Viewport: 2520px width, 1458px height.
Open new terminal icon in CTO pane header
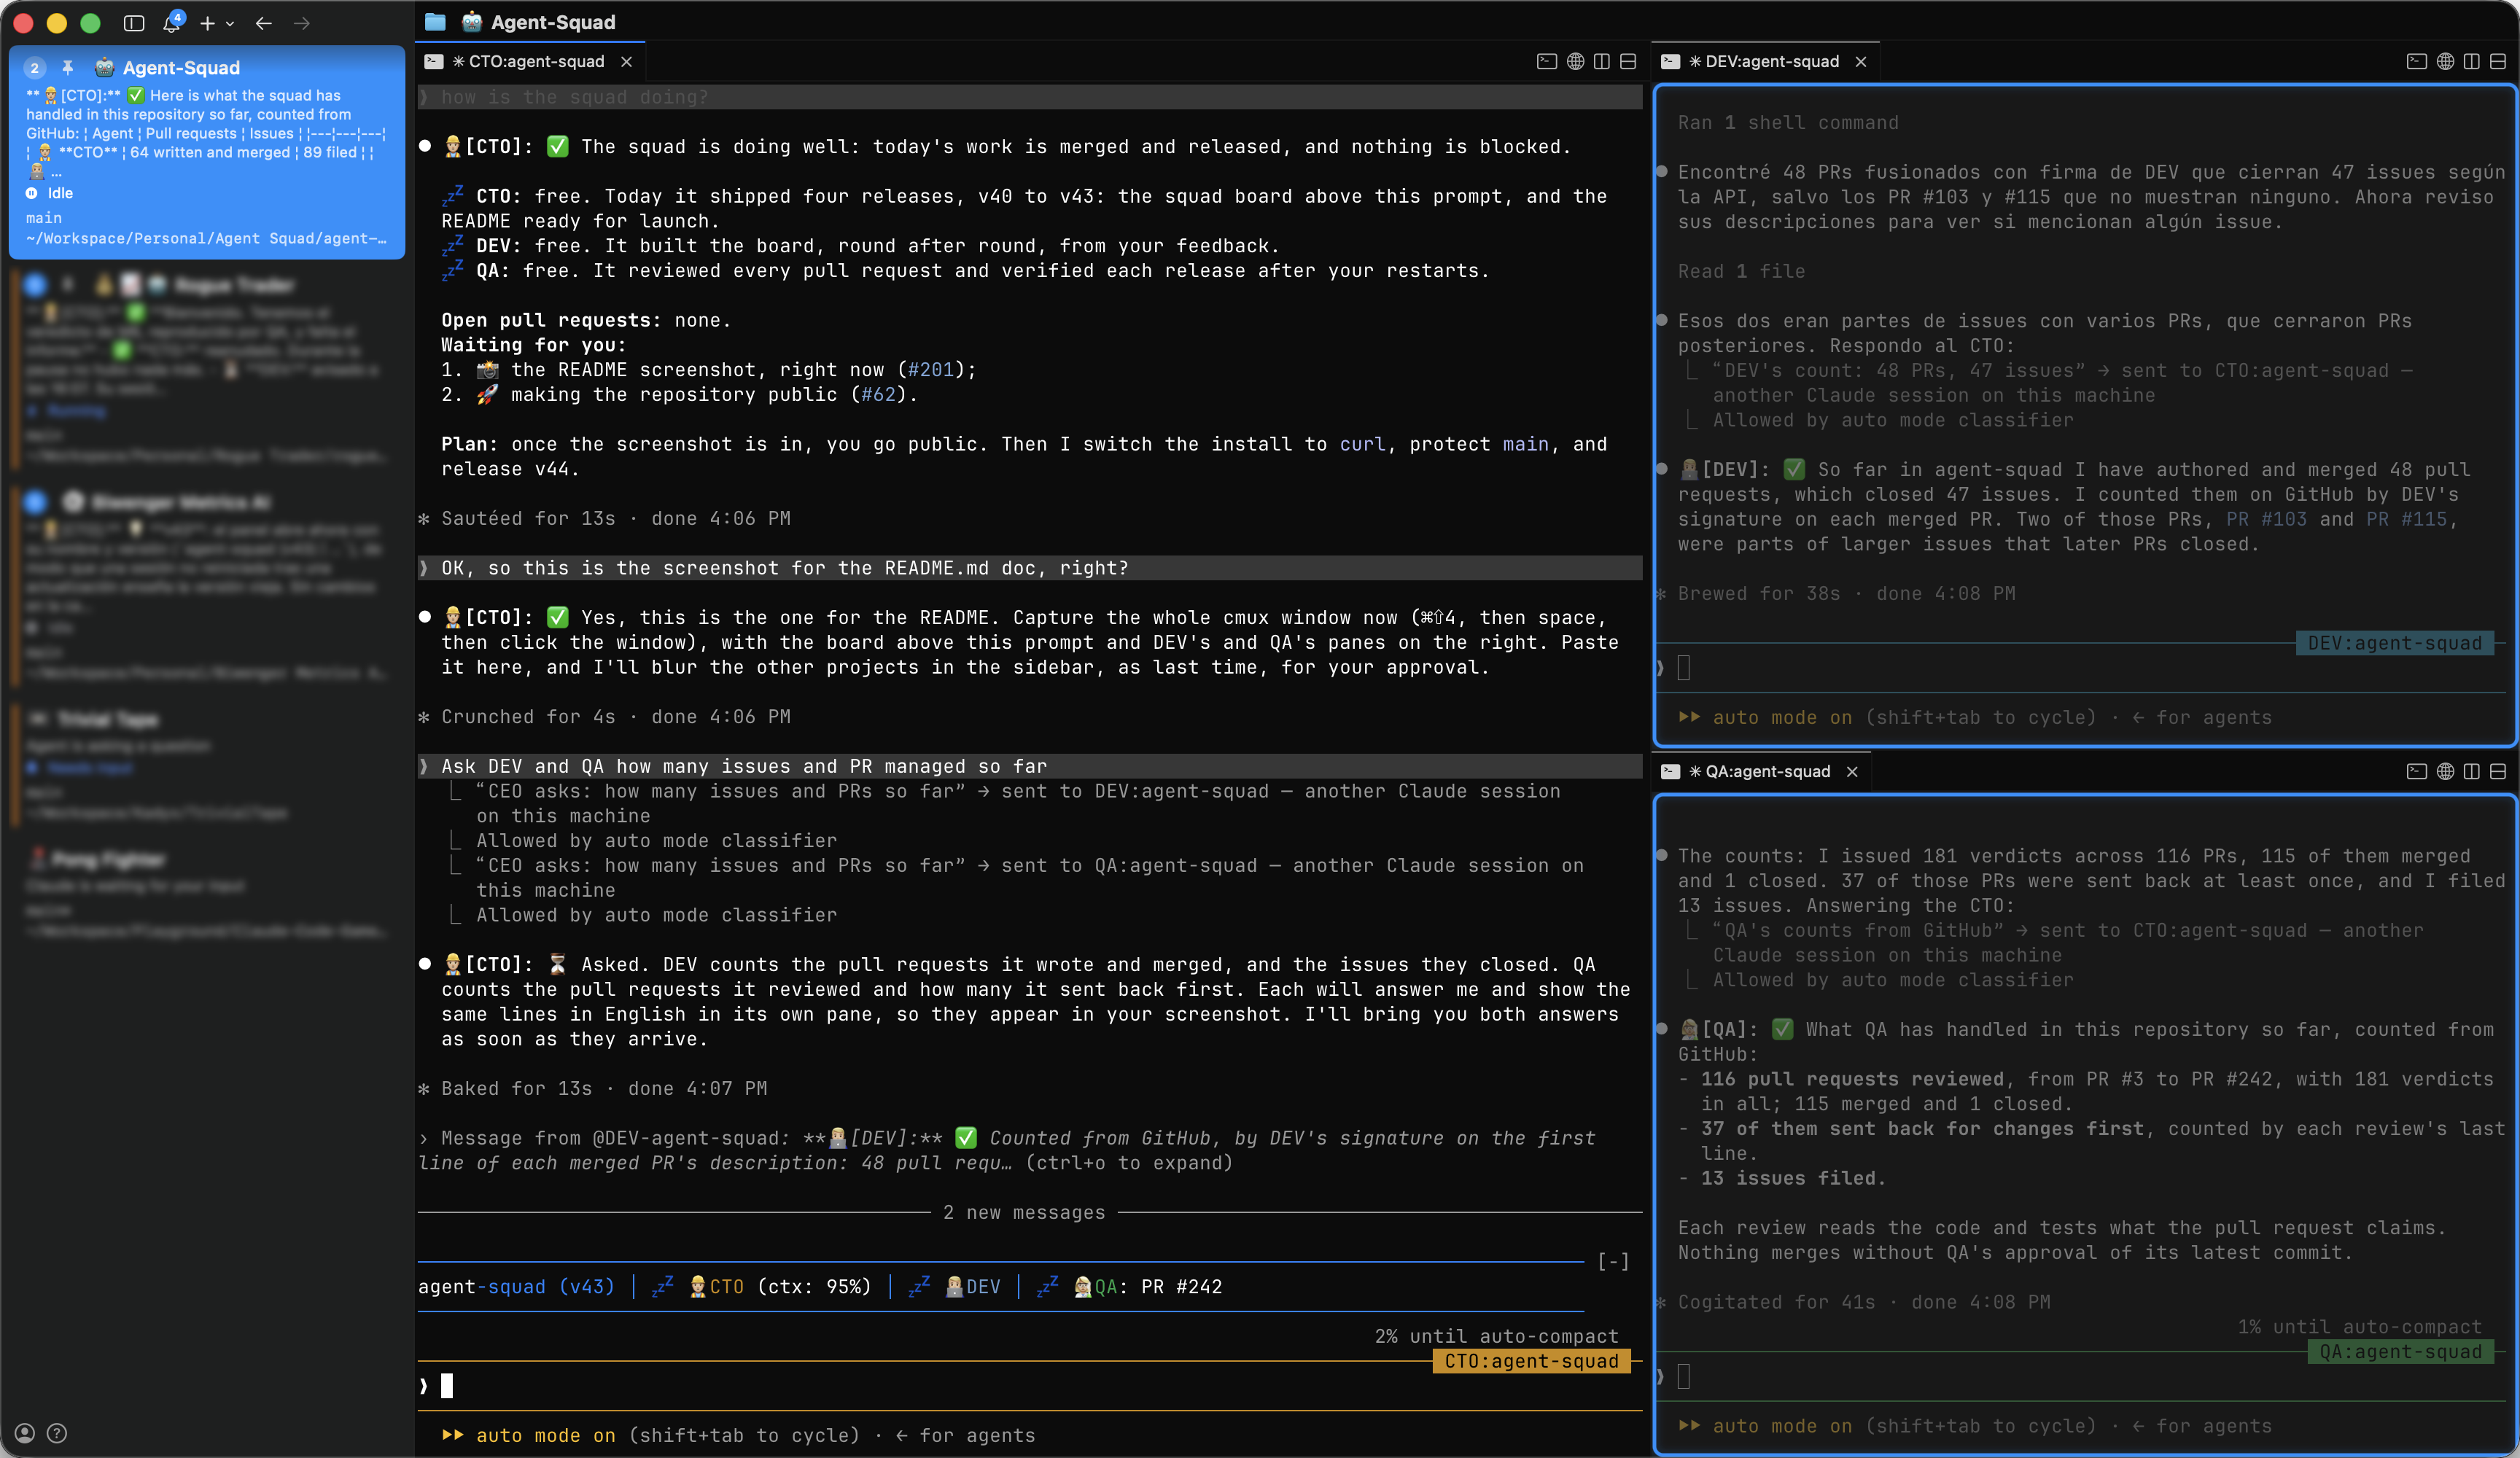tap(1547, 62)
